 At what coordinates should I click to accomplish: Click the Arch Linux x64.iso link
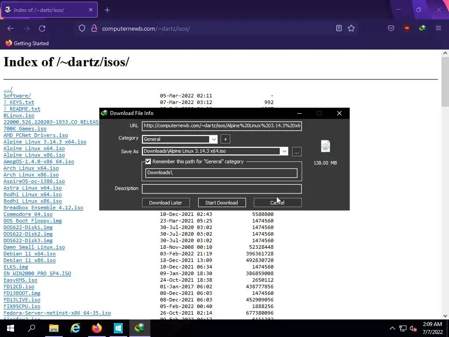(x=31, y=168)
